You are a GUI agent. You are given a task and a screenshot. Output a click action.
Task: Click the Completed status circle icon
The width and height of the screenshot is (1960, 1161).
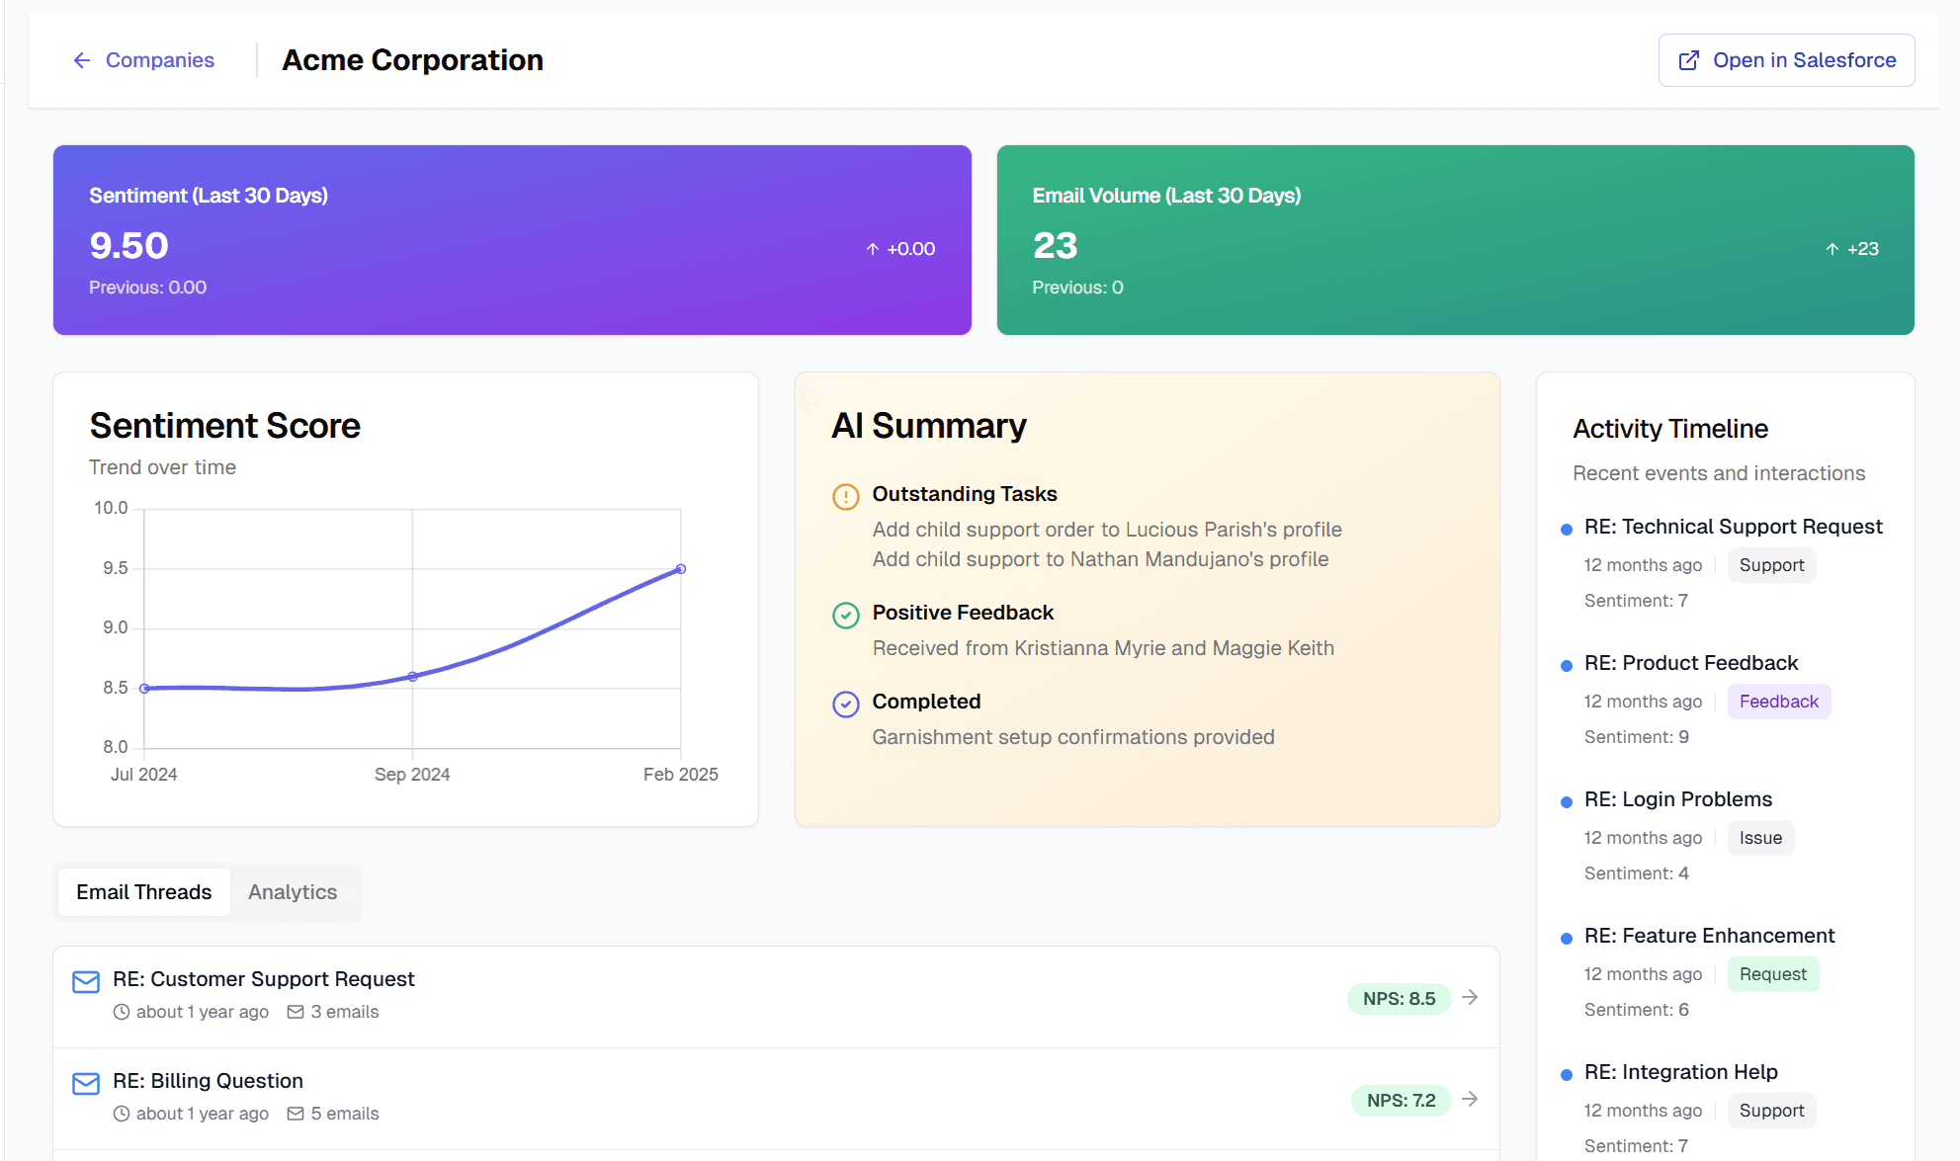coord(846,705)
